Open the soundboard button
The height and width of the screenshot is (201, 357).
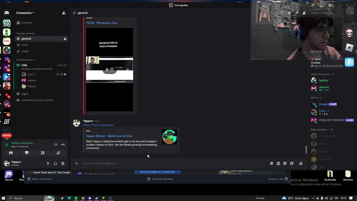(x=59, y=153)
